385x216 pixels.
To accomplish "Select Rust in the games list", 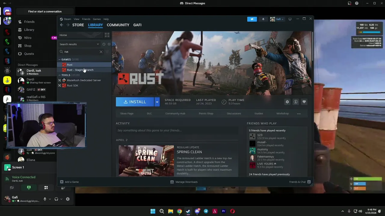I will point(84,64).
